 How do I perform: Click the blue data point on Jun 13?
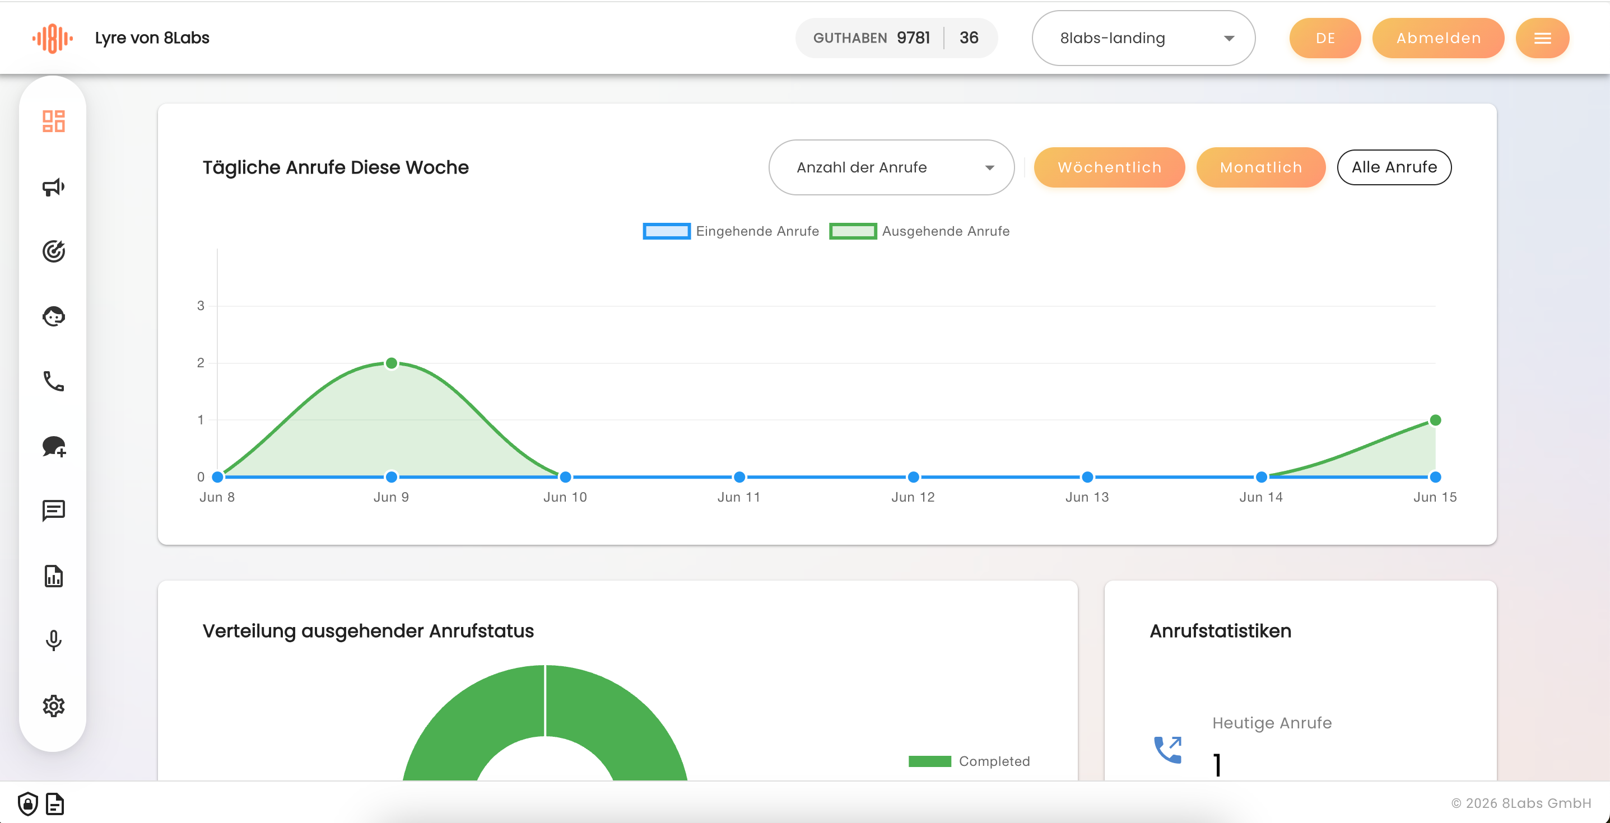tap(1087, 477)
